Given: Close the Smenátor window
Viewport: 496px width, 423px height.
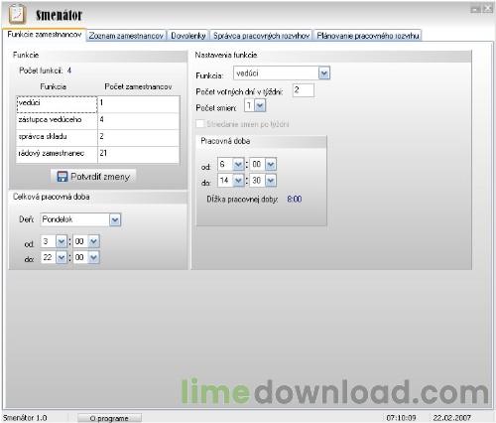Looking at the screenshot, I should [488, 9].
